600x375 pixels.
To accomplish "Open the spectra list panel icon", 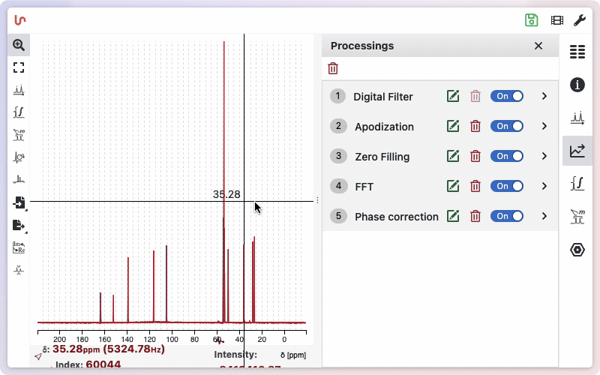I will click(x=577, y=52).
